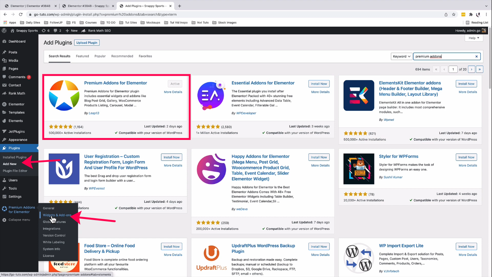Choose System Info in the flyout menu
Viewport: 492px width, 277px height.
pyautogui.click(x=52, y=249)
